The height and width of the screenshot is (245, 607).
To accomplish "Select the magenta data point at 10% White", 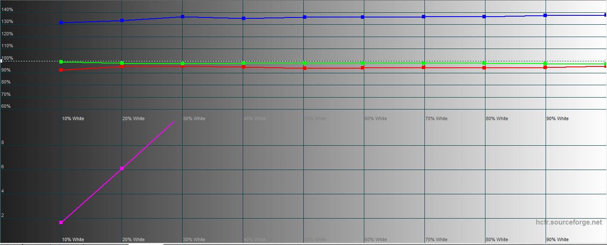I will click(x=61, y=222).
